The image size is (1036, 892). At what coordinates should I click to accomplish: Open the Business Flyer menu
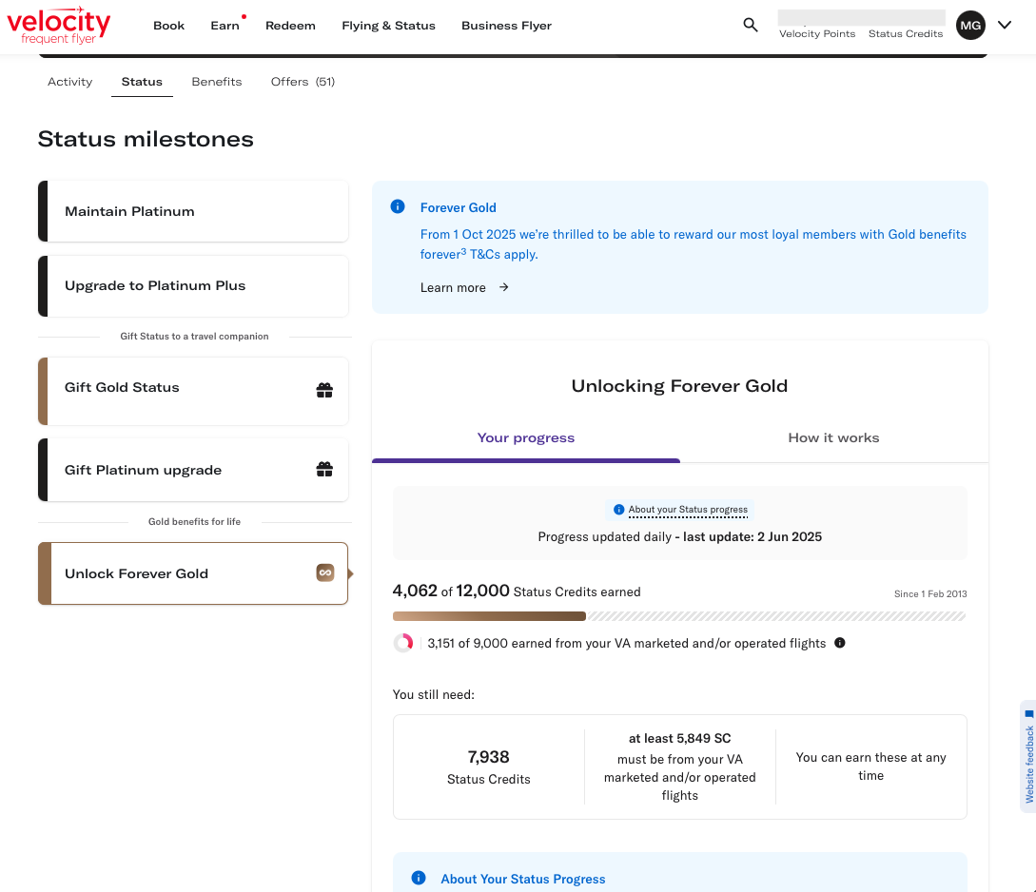[x=506, y=26]
